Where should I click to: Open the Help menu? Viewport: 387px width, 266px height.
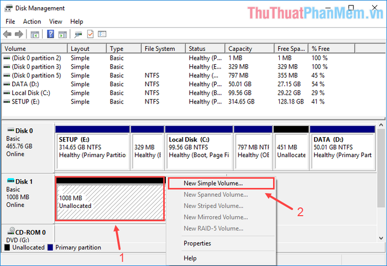[76, 22]
